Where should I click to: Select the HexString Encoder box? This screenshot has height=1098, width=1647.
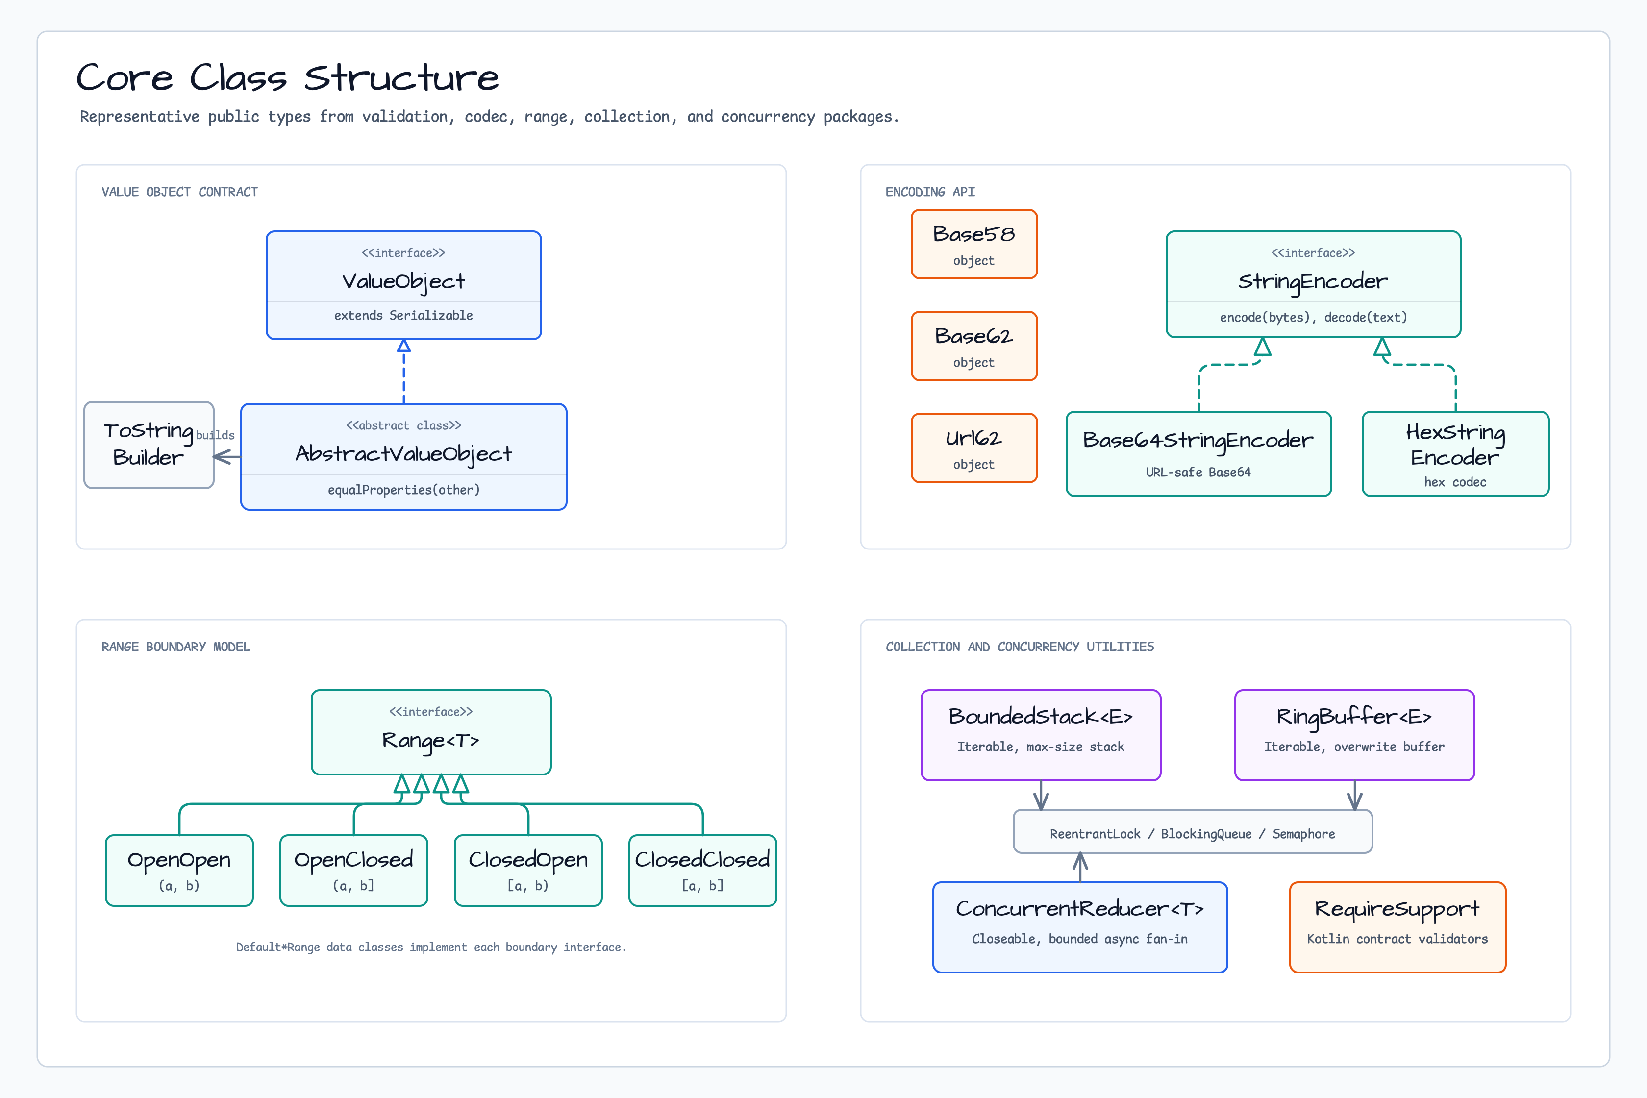(1455, 454)
